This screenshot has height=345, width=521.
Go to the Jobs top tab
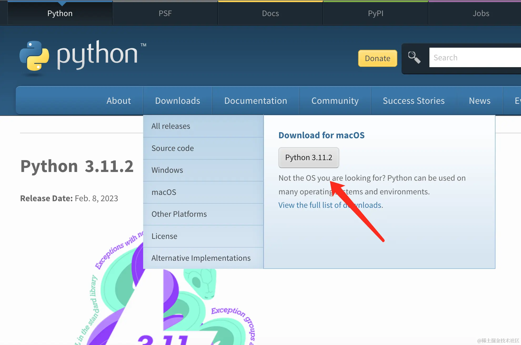tap(481, 13)
